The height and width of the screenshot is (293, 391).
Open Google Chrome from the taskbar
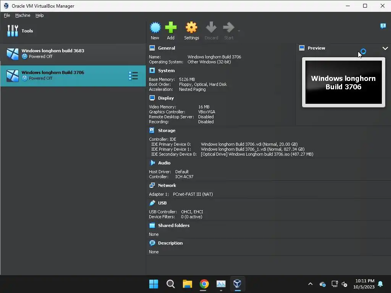[x=204, y=284]
